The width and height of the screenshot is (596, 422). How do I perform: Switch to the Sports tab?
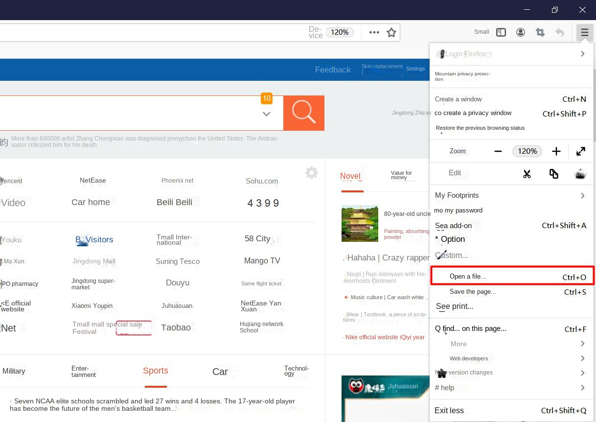(156, 371)
